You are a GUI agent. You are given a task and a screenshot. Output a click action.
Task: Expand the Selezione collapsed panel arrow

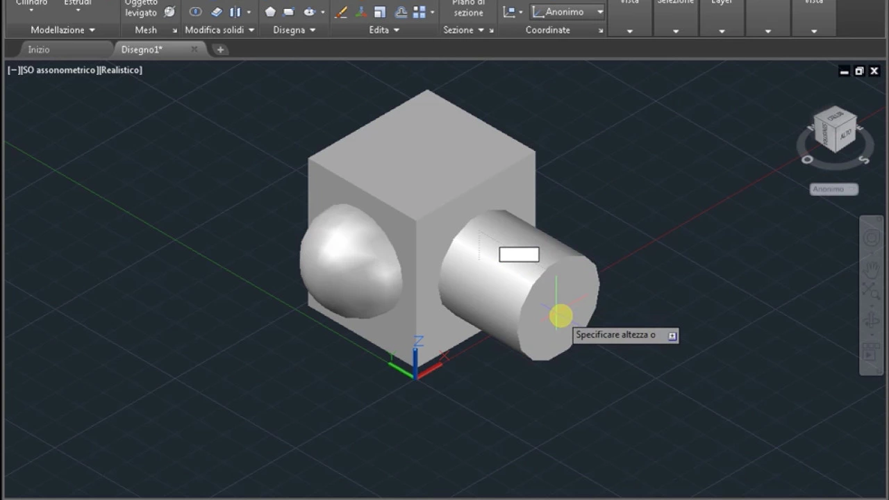point(676,31)
